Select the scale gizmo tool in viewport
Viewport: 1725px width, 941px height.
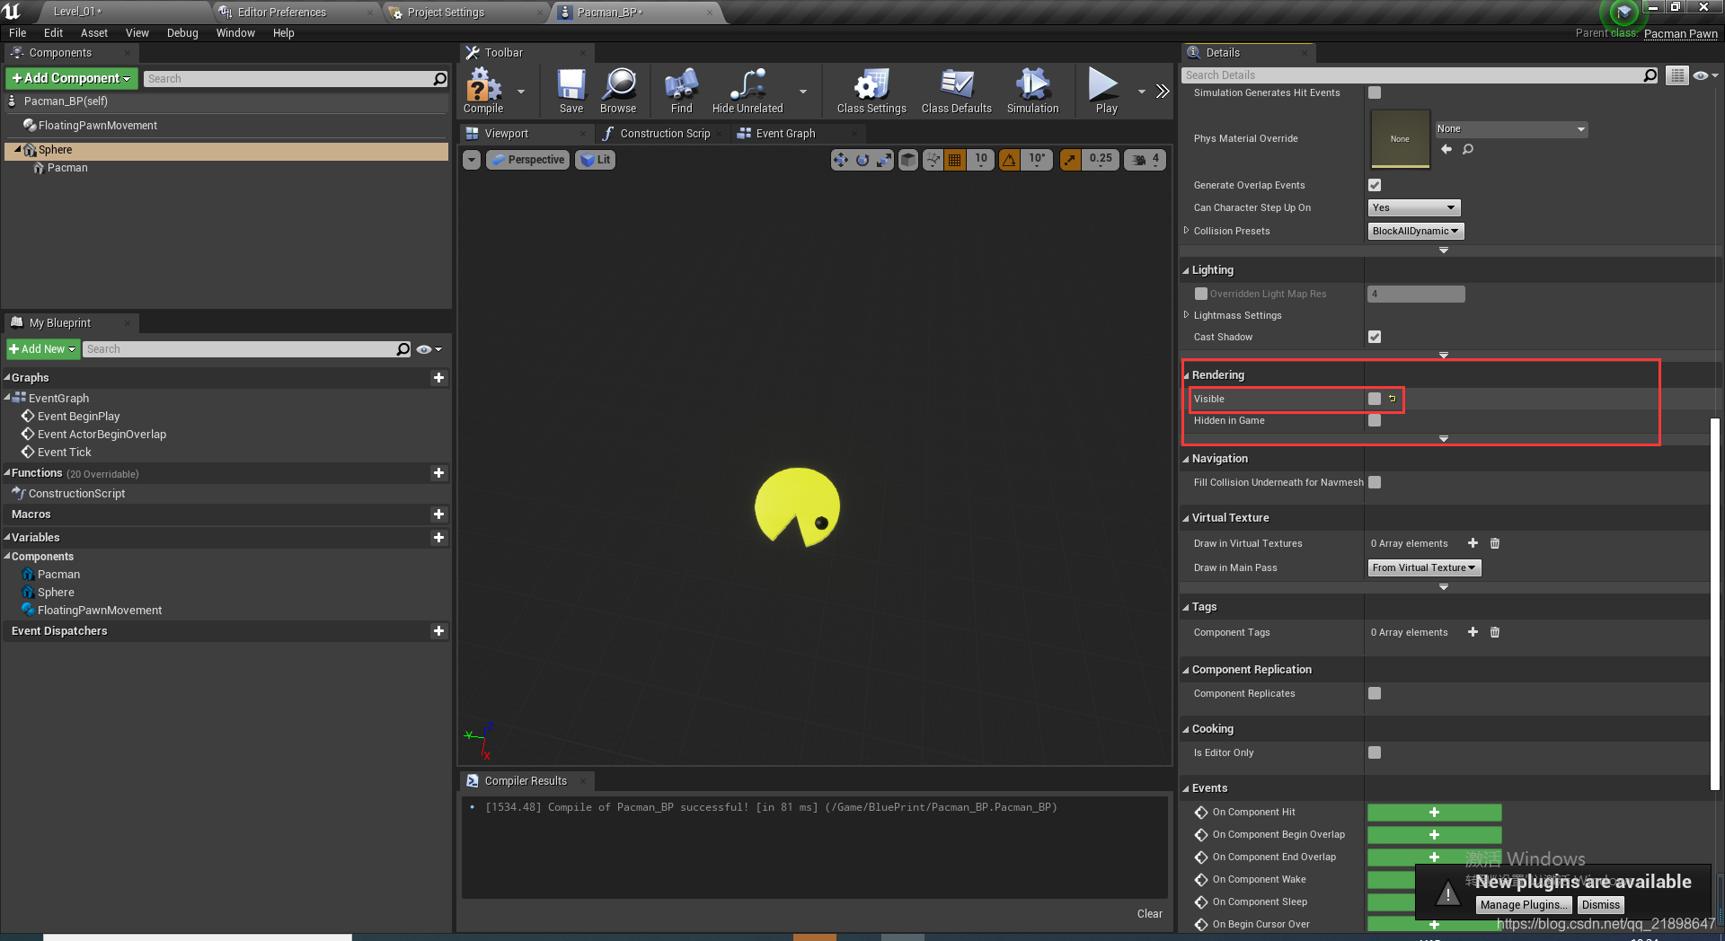pyautogui.click(x=885, y=160)
